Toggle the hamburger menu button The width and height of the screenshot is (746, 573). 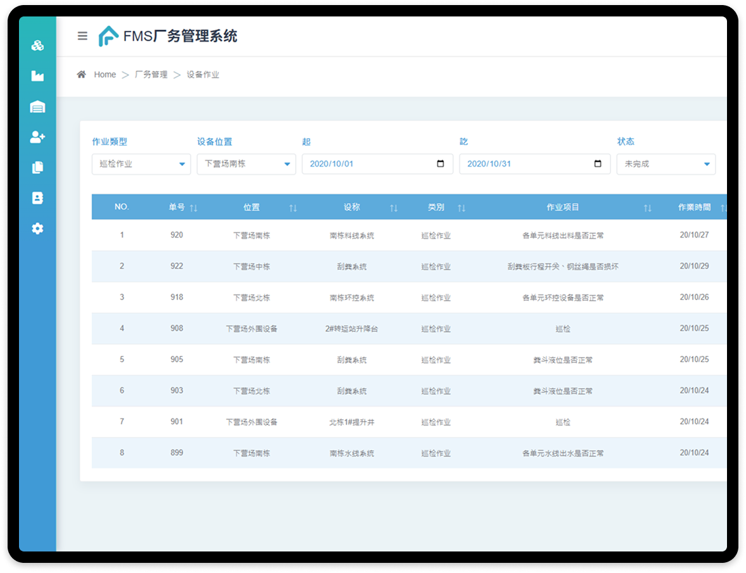click(82, 36)
